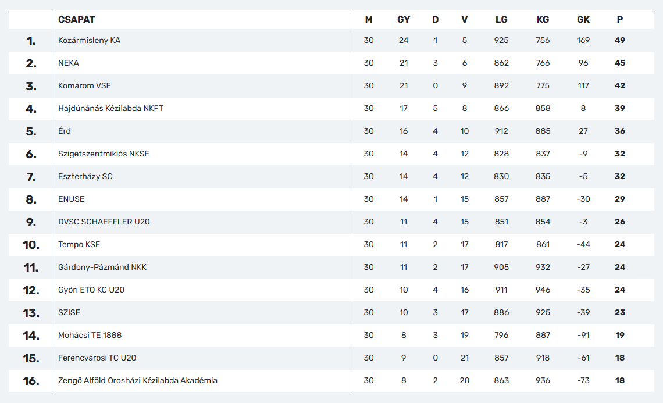Select DVSC SCHAEFFLER U20 team
663x403 pixels.
pyautogui.click(x=104, y=222)
